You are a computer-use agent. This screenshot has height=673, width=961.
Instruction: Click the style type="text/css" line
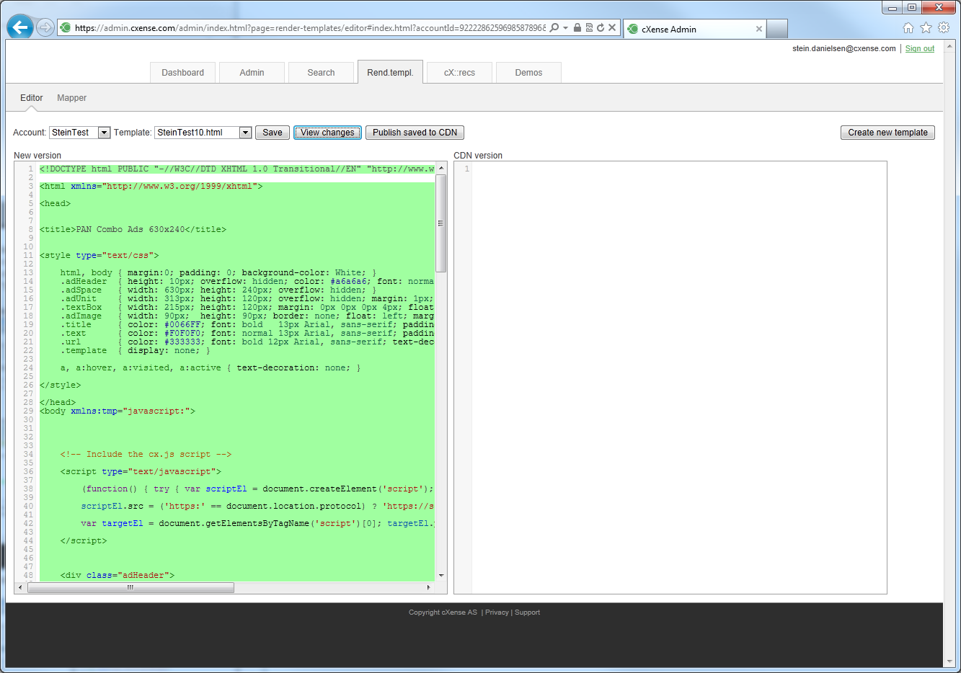pos(99,255)
